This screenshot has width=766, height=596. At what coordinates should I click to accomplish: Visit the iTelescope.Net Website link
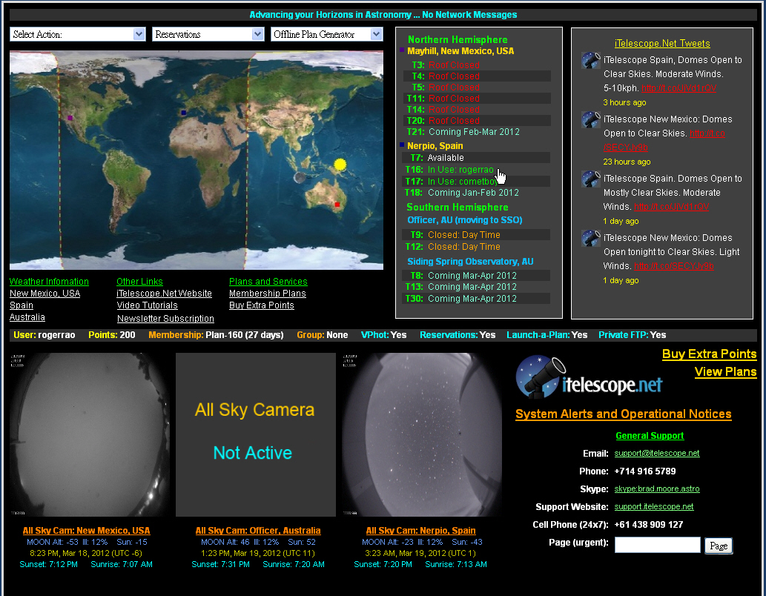tap(164, 293)
